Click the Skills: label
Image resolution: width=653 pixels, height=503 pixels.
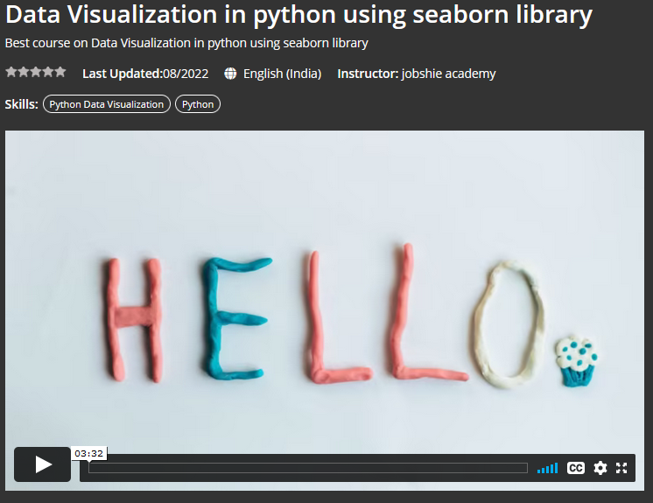pyautogui.click(x=22, y=104)
